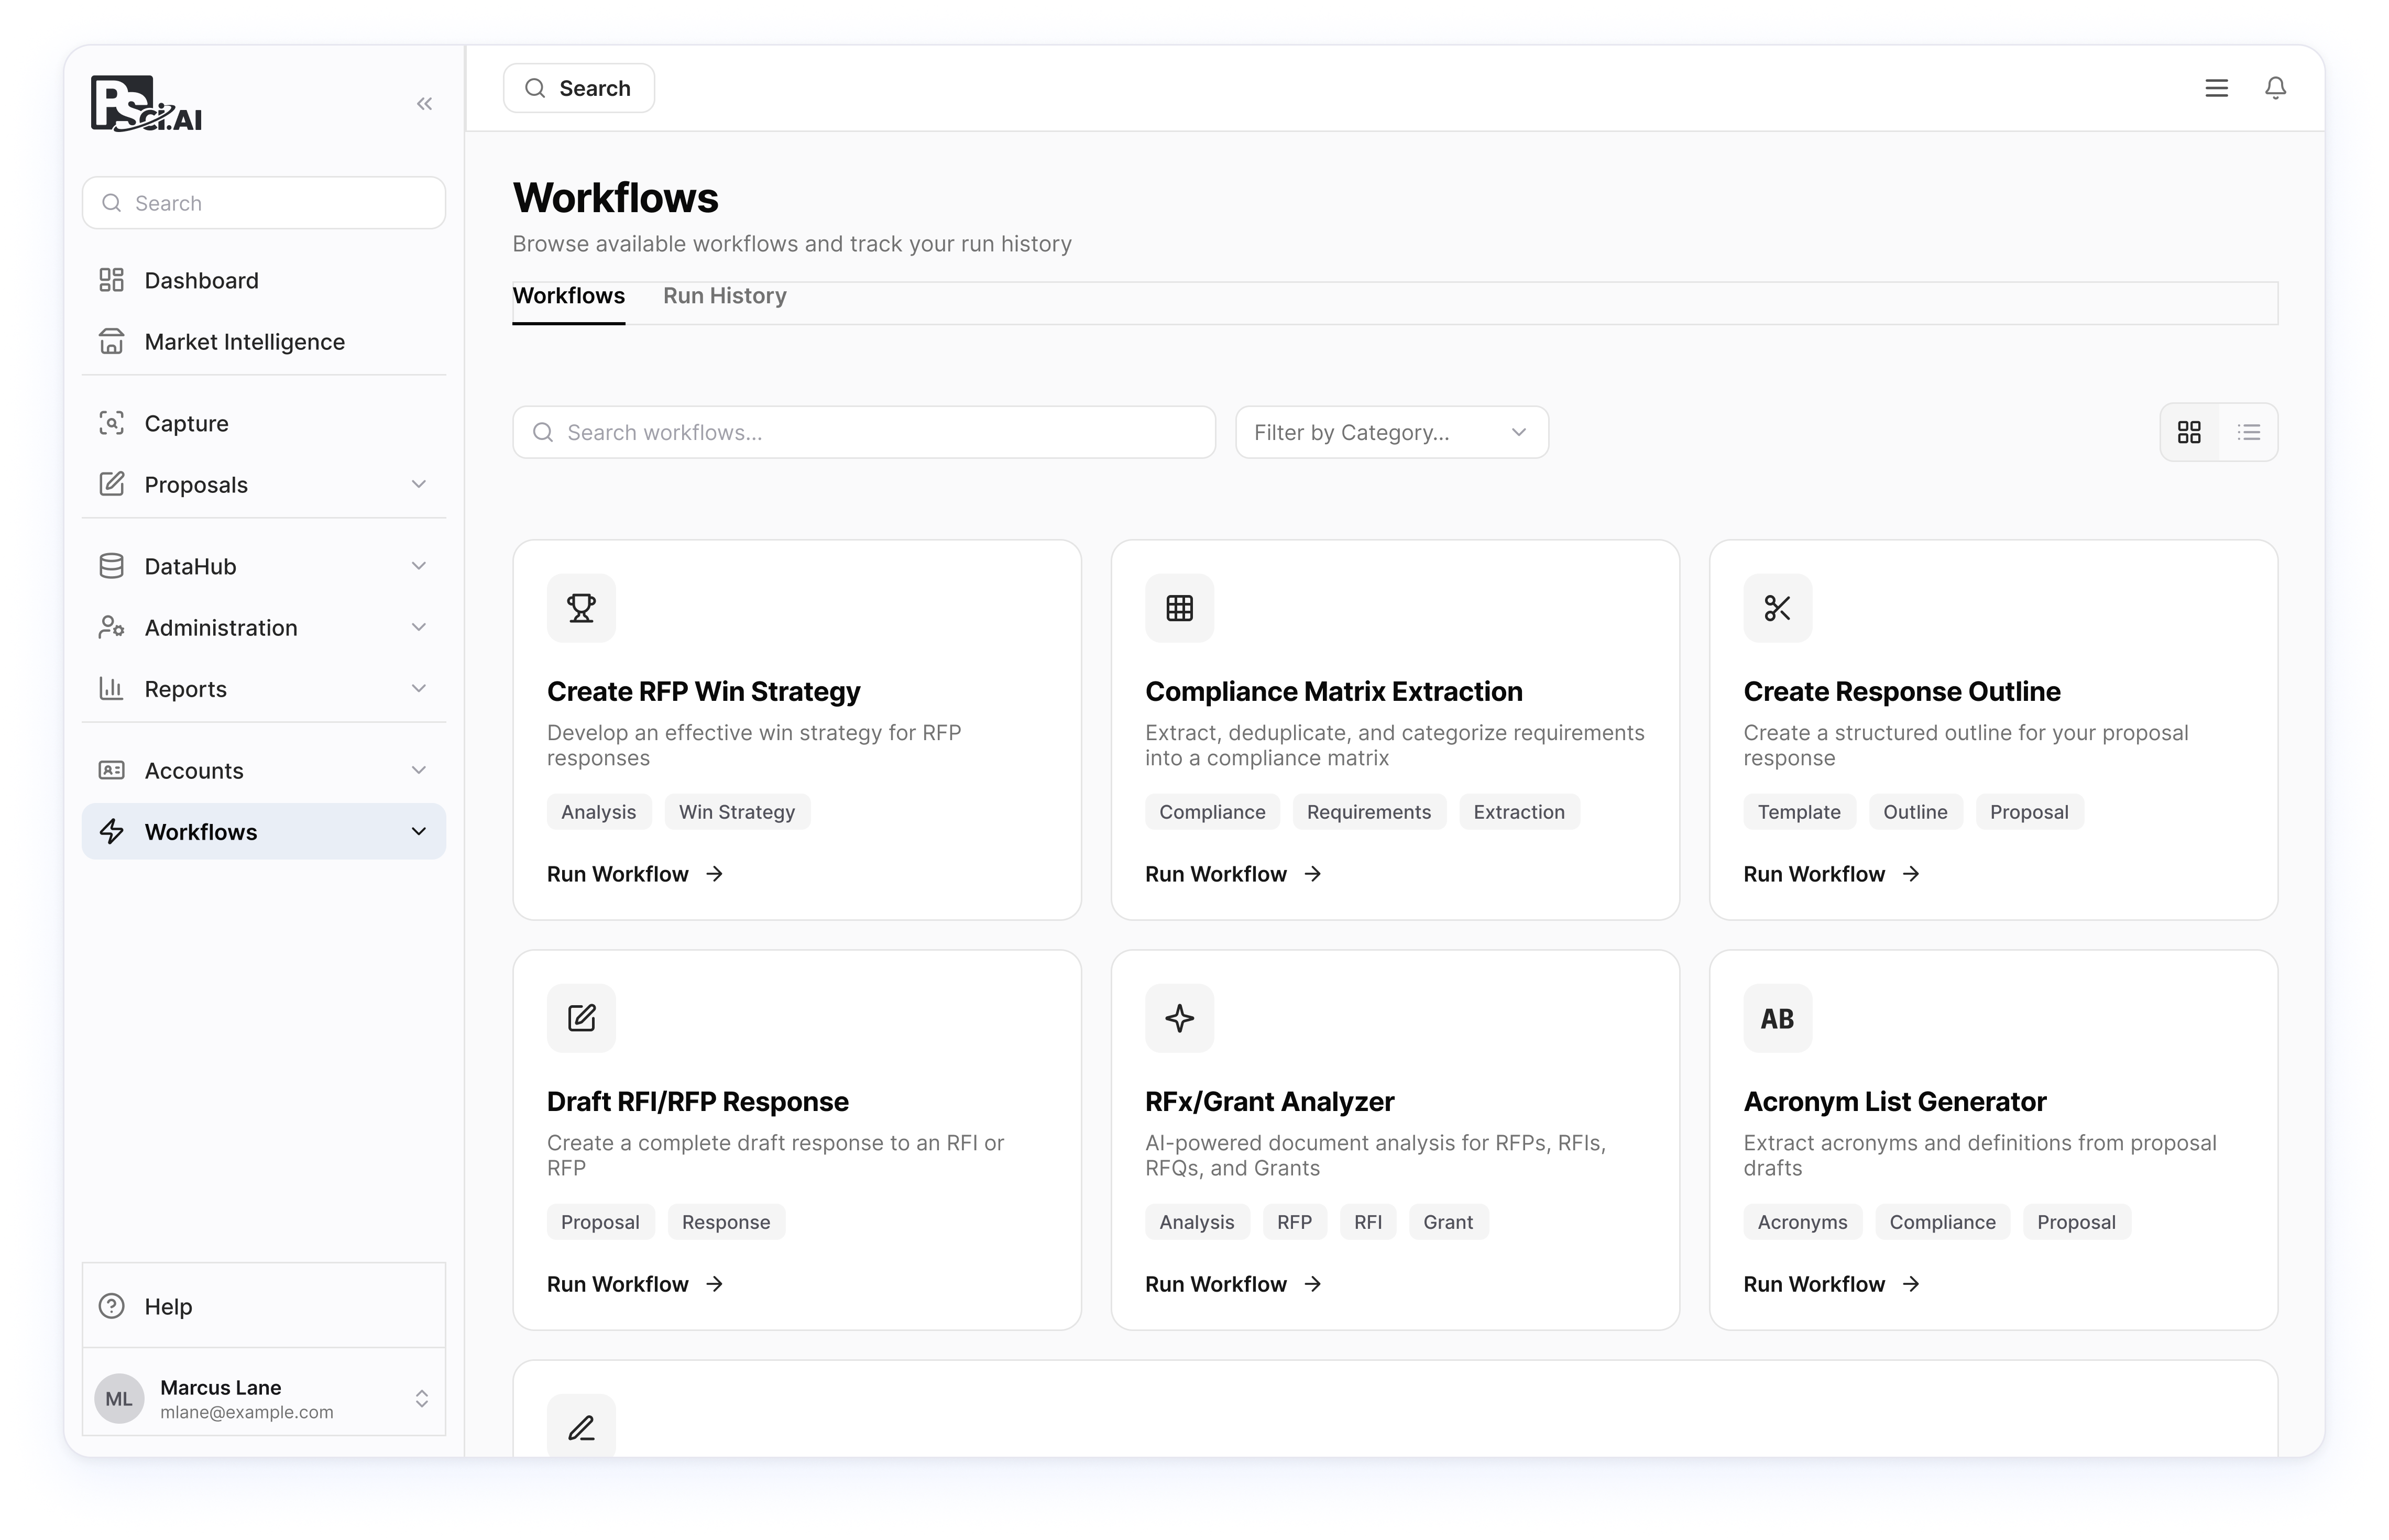Expand the DataHub menu chevron

[x=419, y=566]
